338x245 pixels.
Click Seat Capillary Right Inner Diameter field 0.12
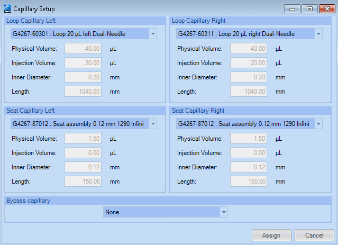click(x=249, y=167)
